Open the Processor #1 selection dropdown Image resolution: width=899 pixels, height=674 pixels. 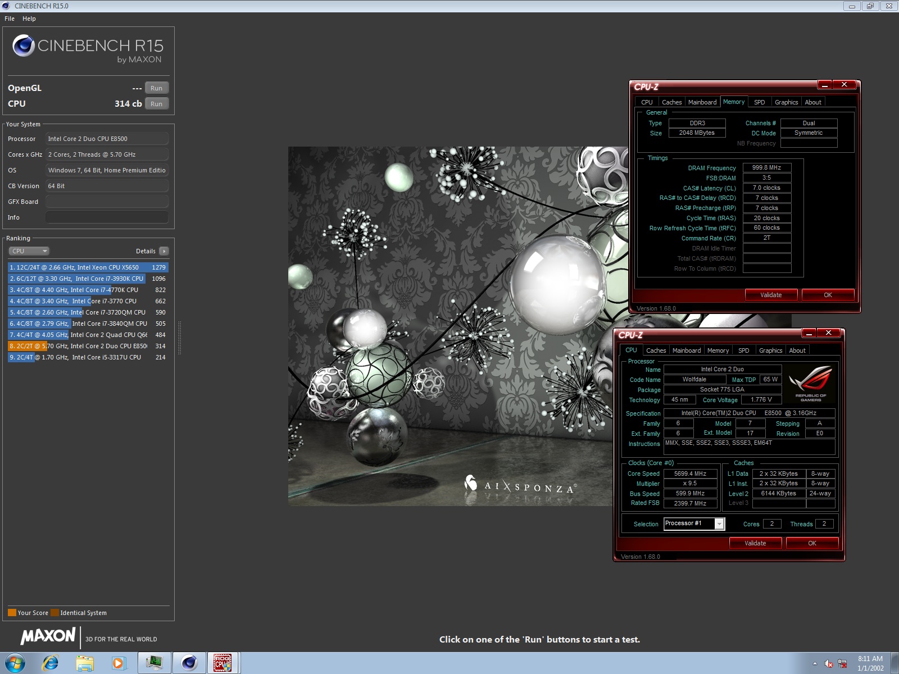coord(694,523)
